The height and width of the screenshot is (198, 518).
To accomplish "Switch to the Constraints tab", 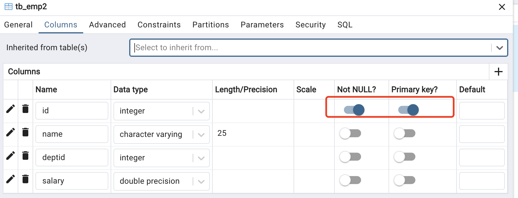I will click(159, 25).
